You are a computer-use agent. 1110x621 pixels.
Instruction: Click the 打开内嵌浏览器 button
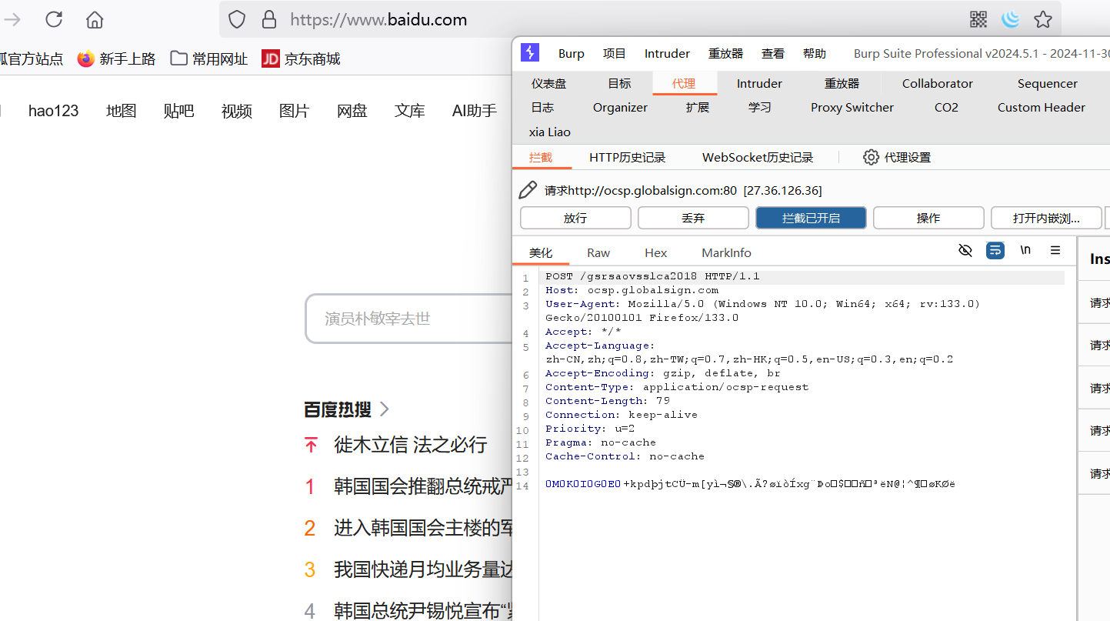[x=1046, y=218]
